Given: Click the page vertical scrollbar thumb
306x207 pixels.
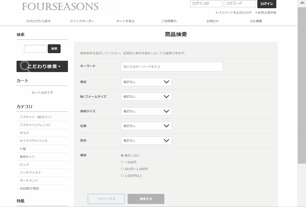Looking at the screenshot, I should [301, 85].
